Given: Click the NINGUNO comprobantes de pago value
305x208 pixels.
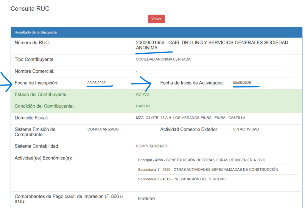Looking at the screenshot, I should point(146,198).
